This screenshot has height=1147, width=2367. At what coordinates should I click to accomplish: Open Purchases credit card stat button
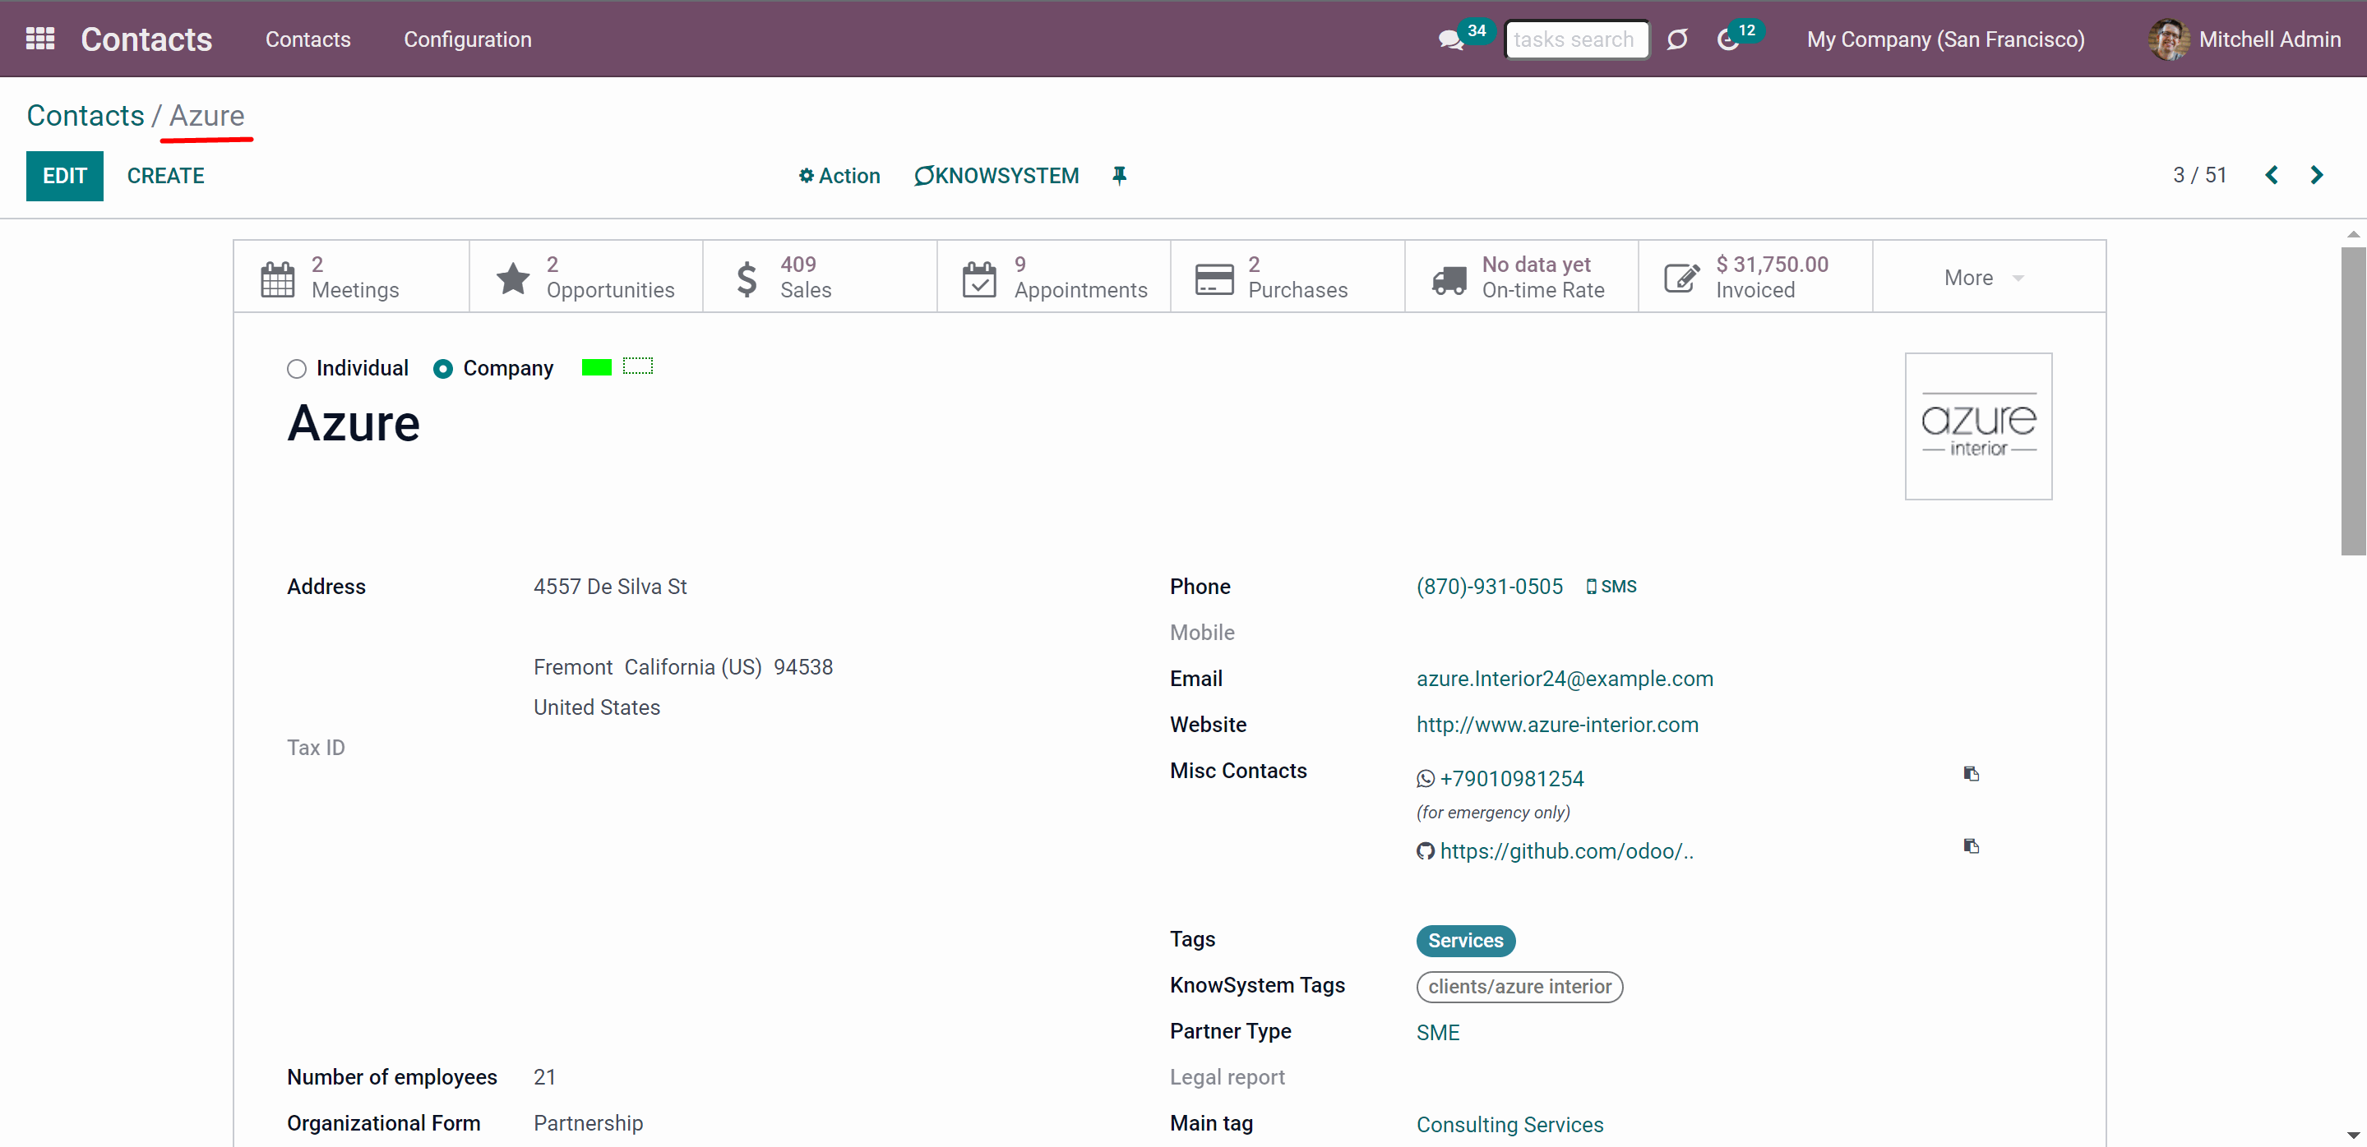1288,278
